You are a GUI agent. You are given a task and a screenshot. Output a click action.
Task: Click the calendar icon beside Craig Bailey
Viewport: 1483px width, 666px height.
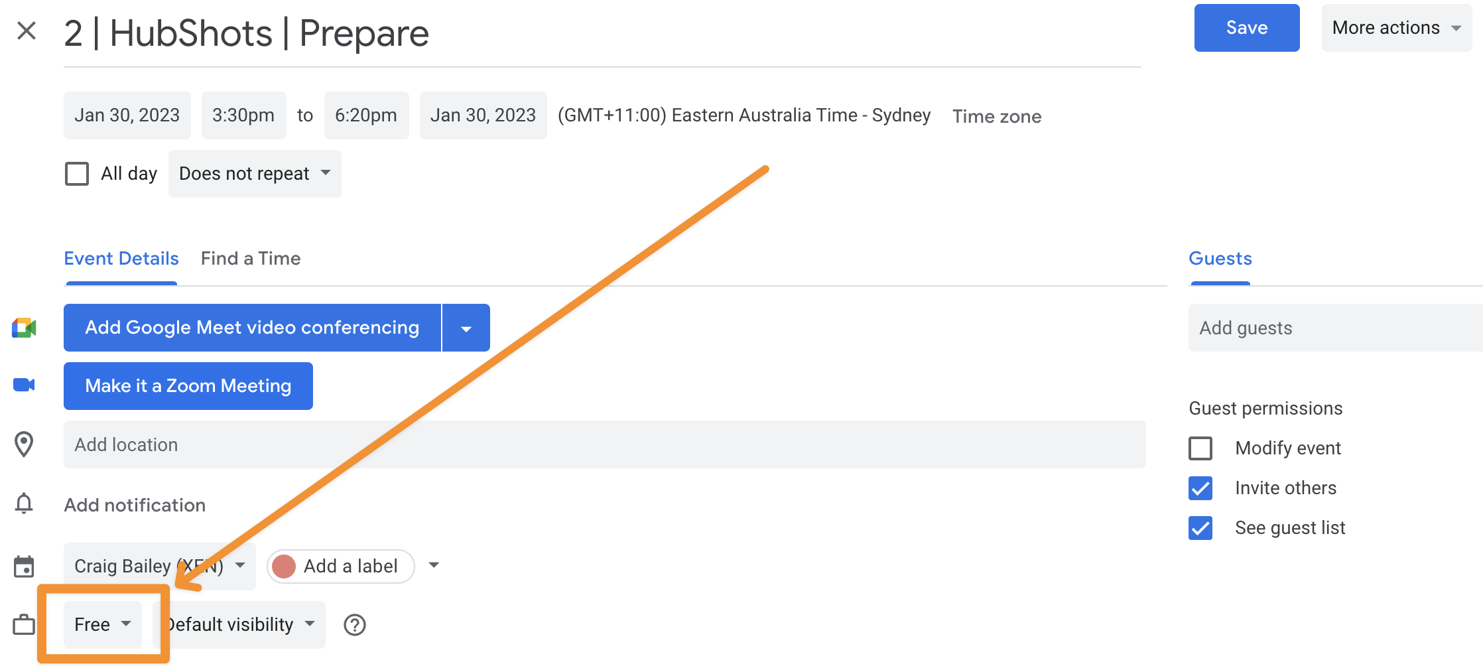[24, 566]
